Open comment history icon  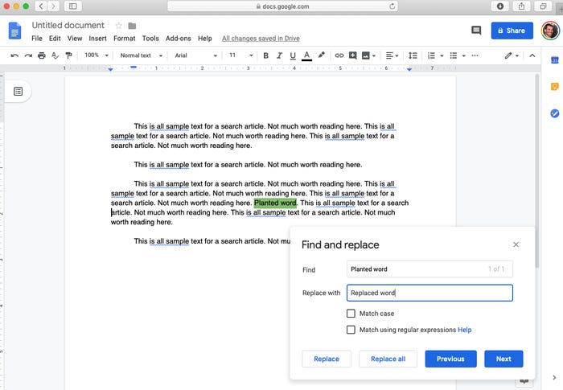coord(476,31)
